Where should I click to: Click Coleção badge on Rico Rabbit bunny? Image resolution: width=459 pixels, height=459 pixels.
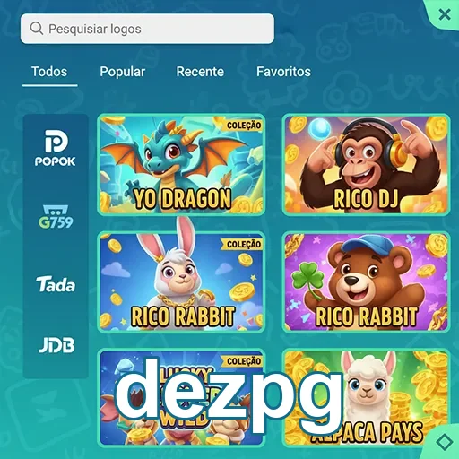pos(243,244)
